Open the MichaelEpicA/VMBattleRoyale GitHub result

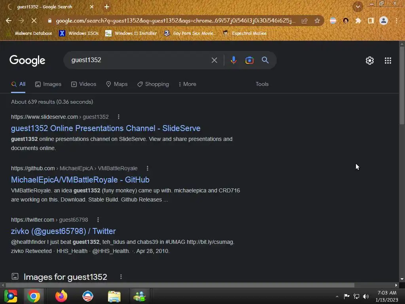click(80, 180)
